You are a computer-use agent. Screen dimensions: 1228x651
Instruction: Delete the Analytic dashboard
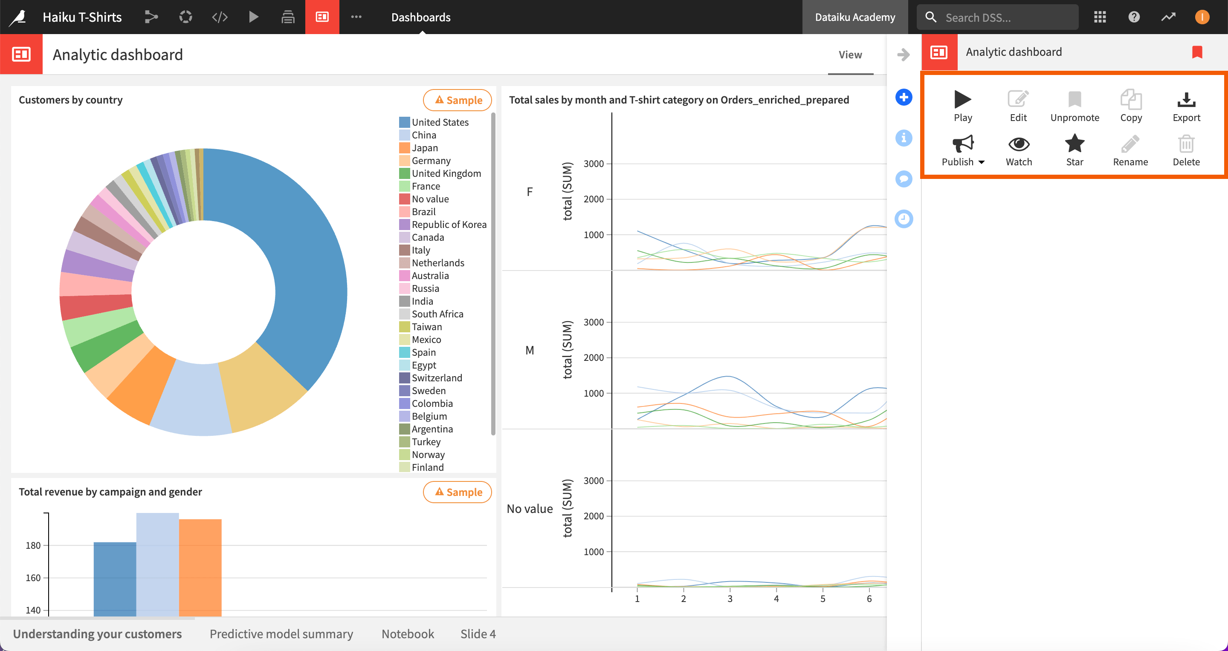tap(1186, 150)
